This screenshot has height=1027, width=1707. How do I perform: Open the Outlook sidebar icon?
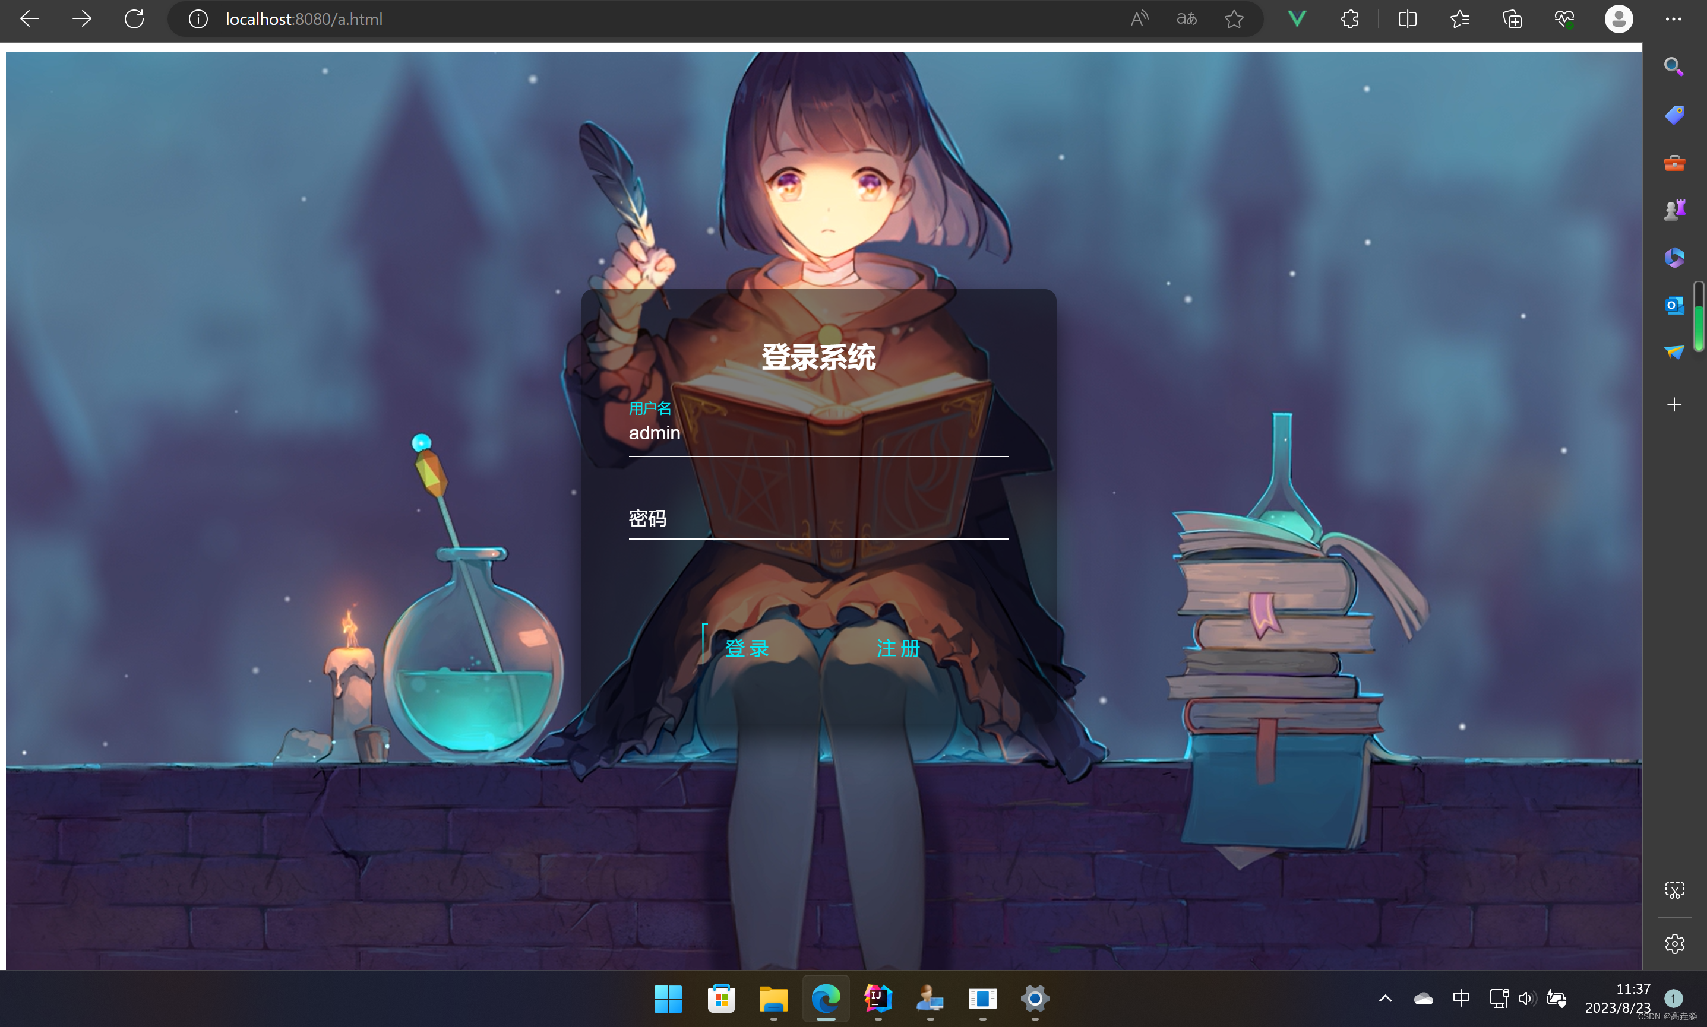click(x=1674, y=305)
